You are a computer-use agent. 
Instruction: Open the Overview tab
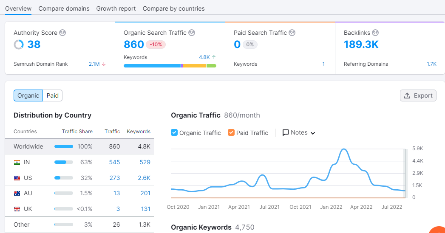(18, 8)
